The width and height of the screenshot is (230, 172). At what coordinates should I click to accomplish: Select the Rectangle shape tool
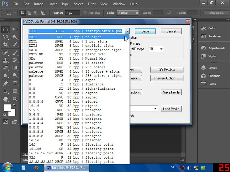point(15,91)
